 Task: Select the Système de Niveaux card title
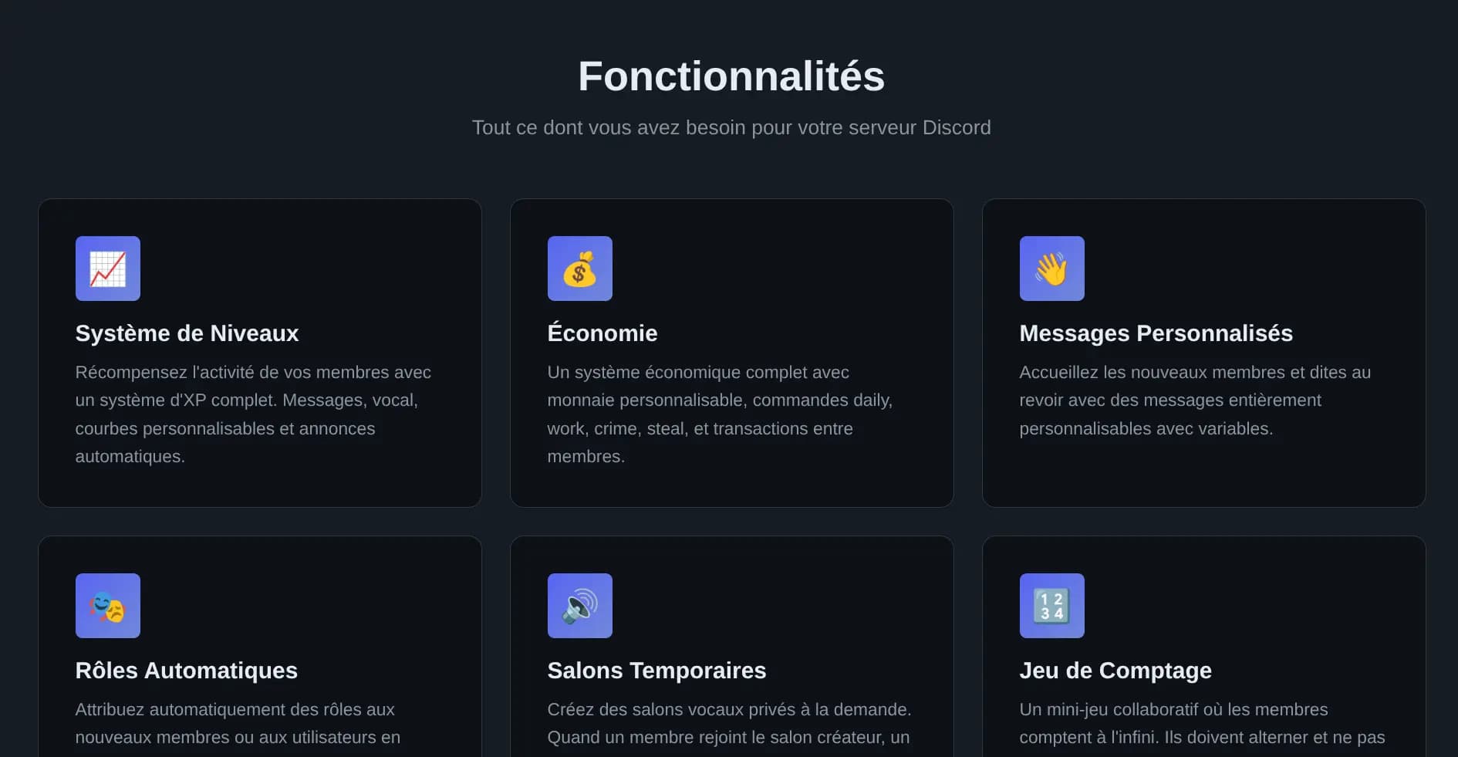[187, 333]
